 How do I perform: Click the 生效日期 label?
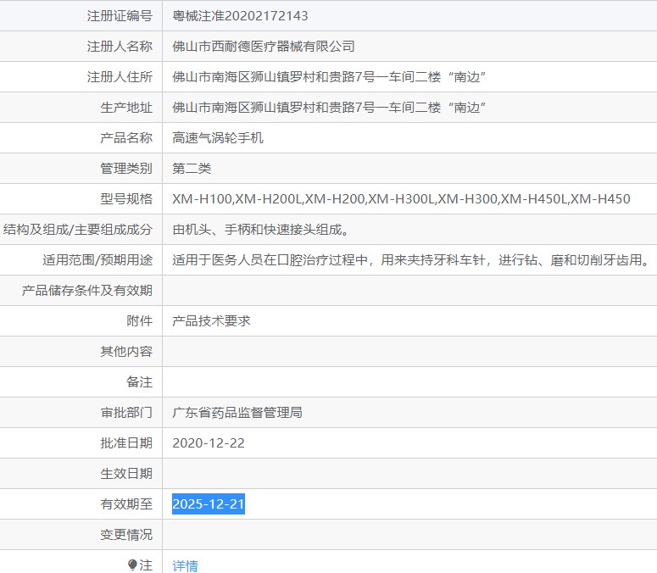[126, 473]
